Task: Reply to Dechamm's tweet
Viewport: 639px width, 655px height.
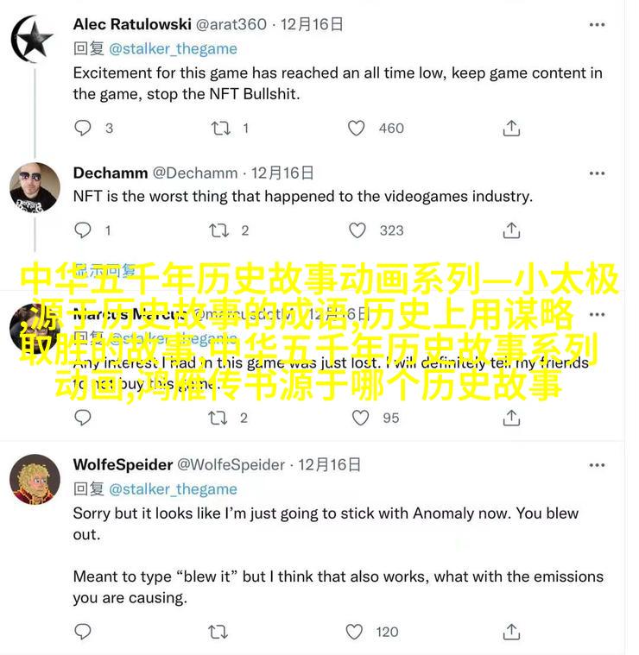Action: 82,230
